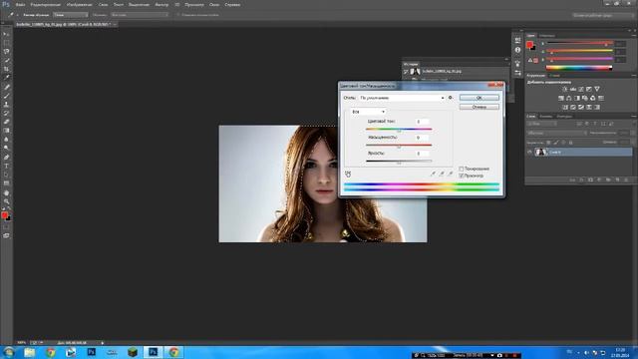The height and width of the screenshot is (359, 638).
Task: Click the Отмена button in dialog
Action: [478, 107]
